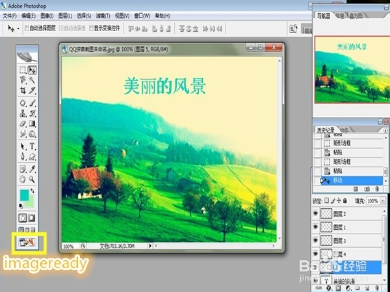
Task: Select the Dodge tool
Action: [x=32, y=134]
